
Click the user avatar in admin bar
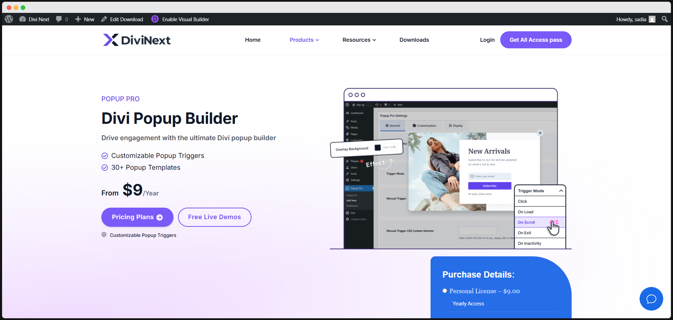click(652, 19)
